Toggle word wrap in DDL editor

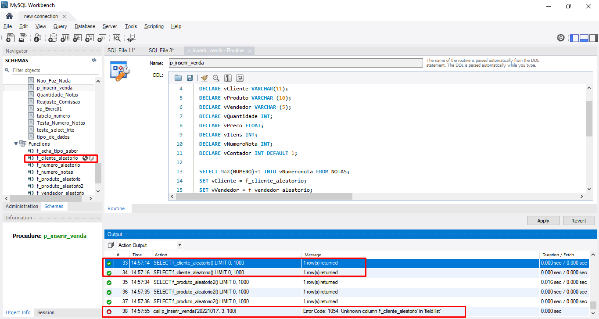click(240, 78)
